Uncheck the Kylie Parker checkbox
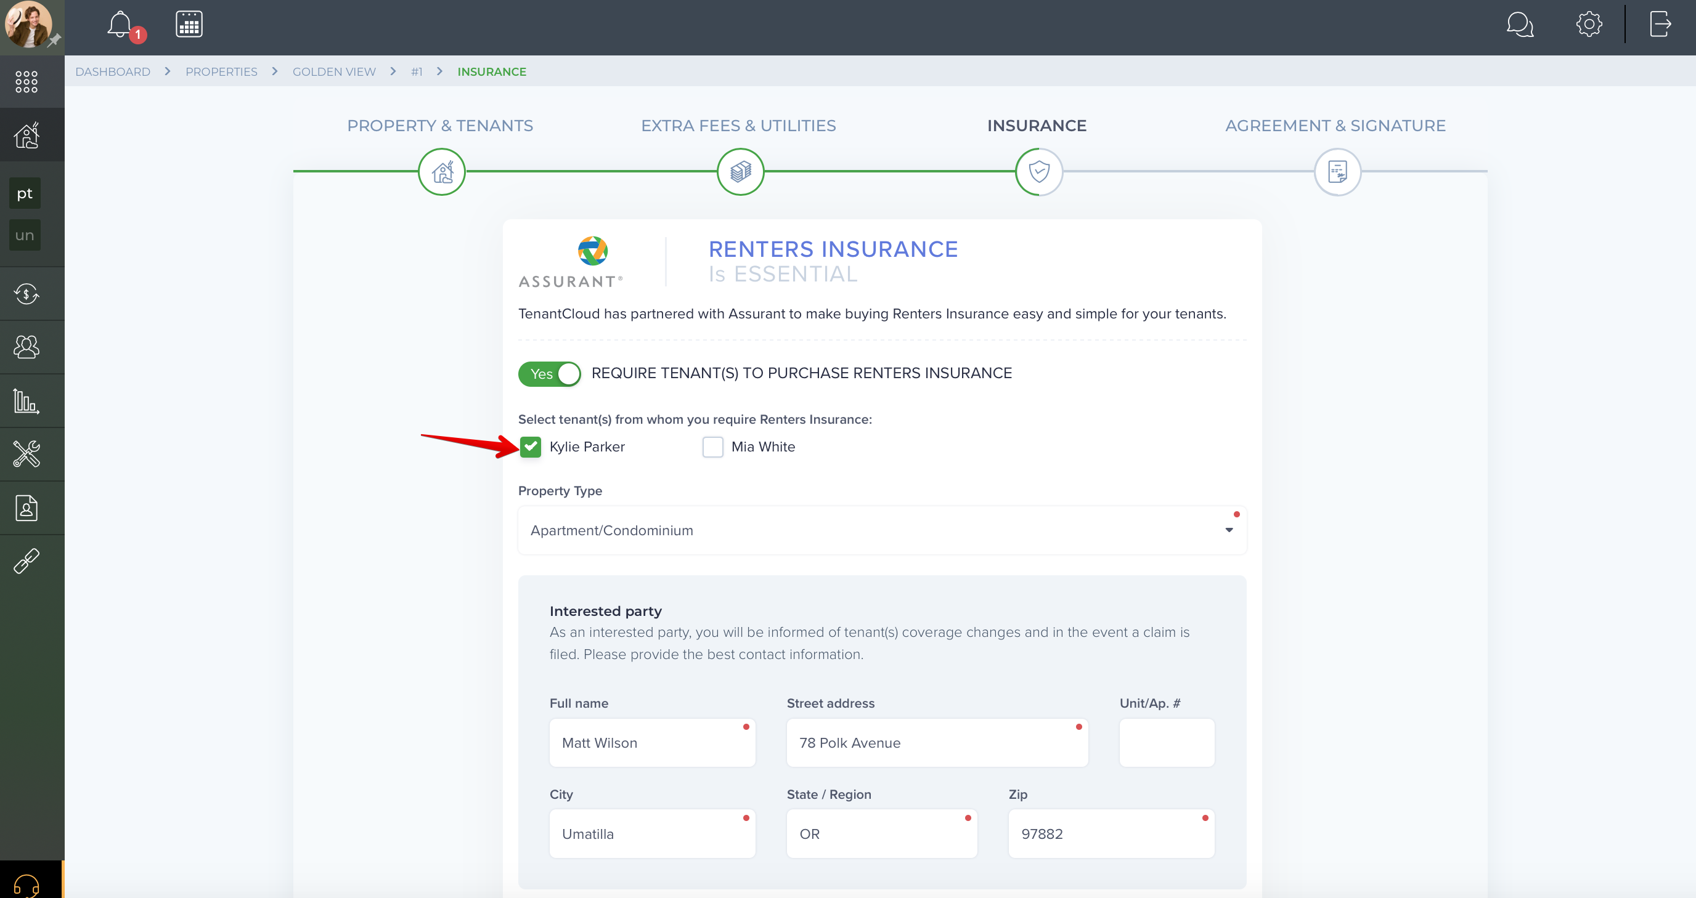The width and height of the screenshot is (1696, 898). [531, 447]
